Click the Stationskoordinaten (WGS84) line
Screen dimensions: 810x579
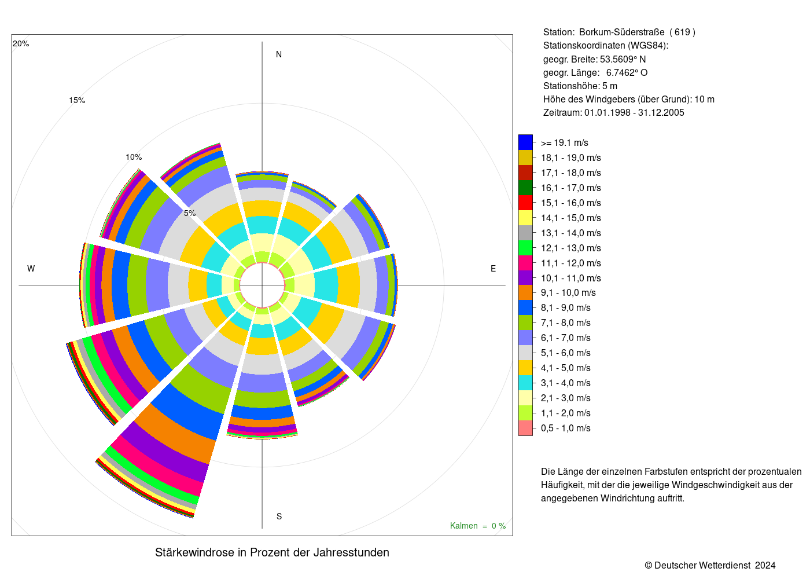(606, 46)
